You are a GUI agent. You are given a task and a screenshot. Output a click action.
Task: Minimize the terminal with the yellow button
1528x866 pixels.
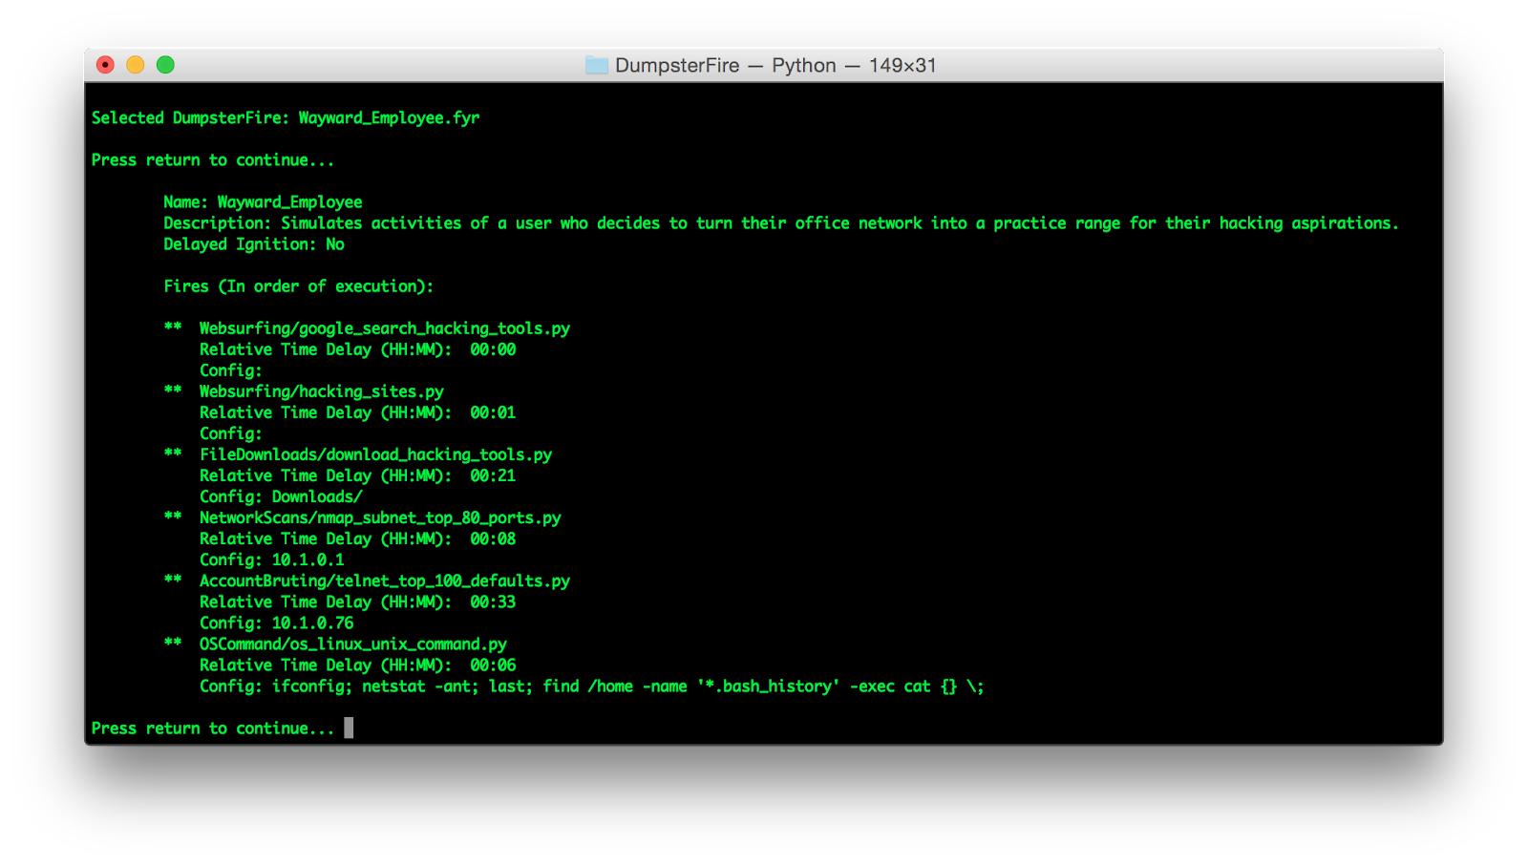point(136,65)
